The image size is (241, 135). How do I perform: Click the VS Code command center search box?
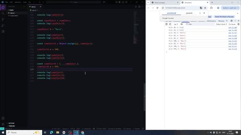point(73,2)
